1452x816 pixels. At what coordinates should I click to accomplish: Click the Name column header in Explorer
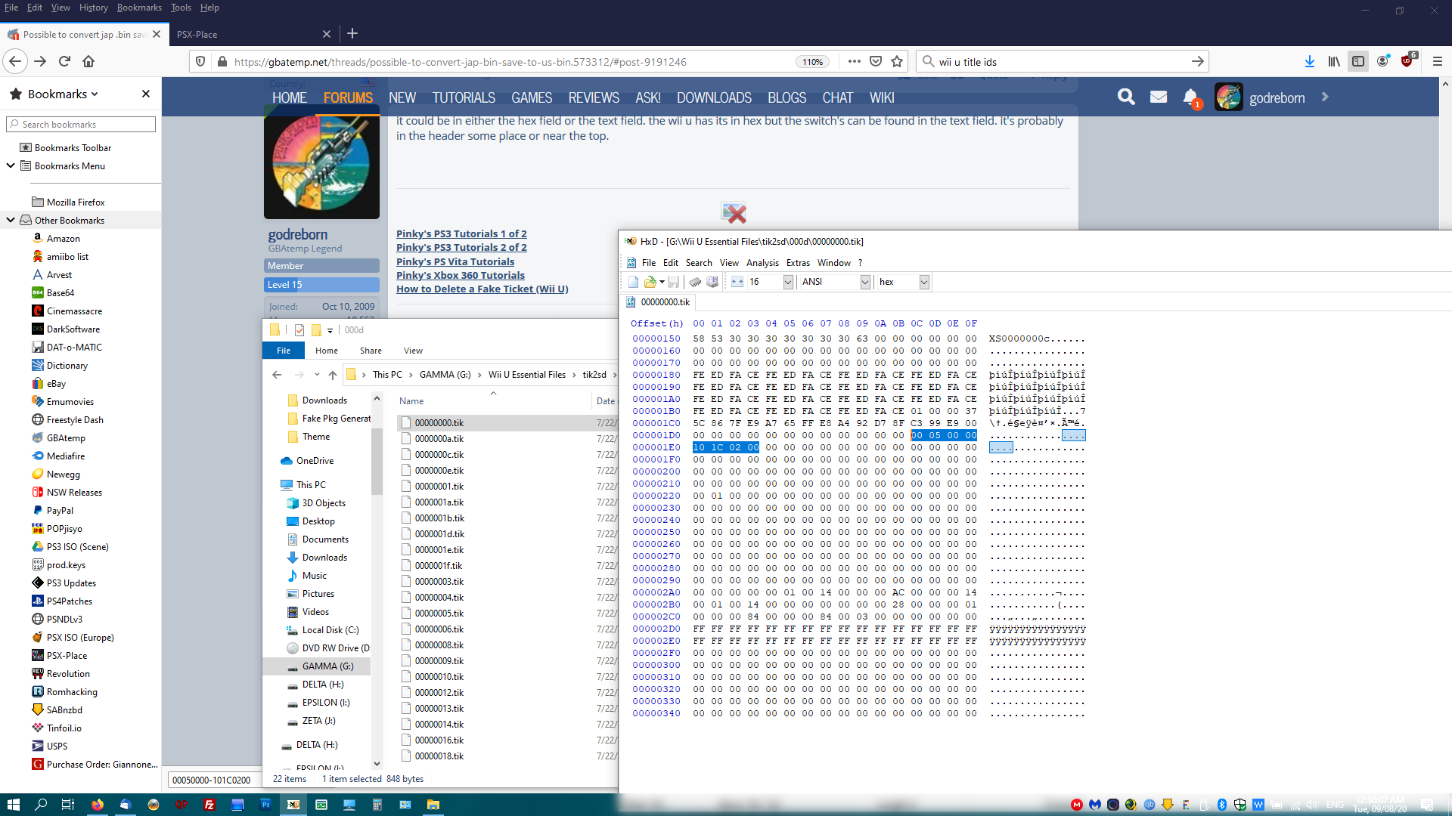pyautogui.click(x=411, y=401)
